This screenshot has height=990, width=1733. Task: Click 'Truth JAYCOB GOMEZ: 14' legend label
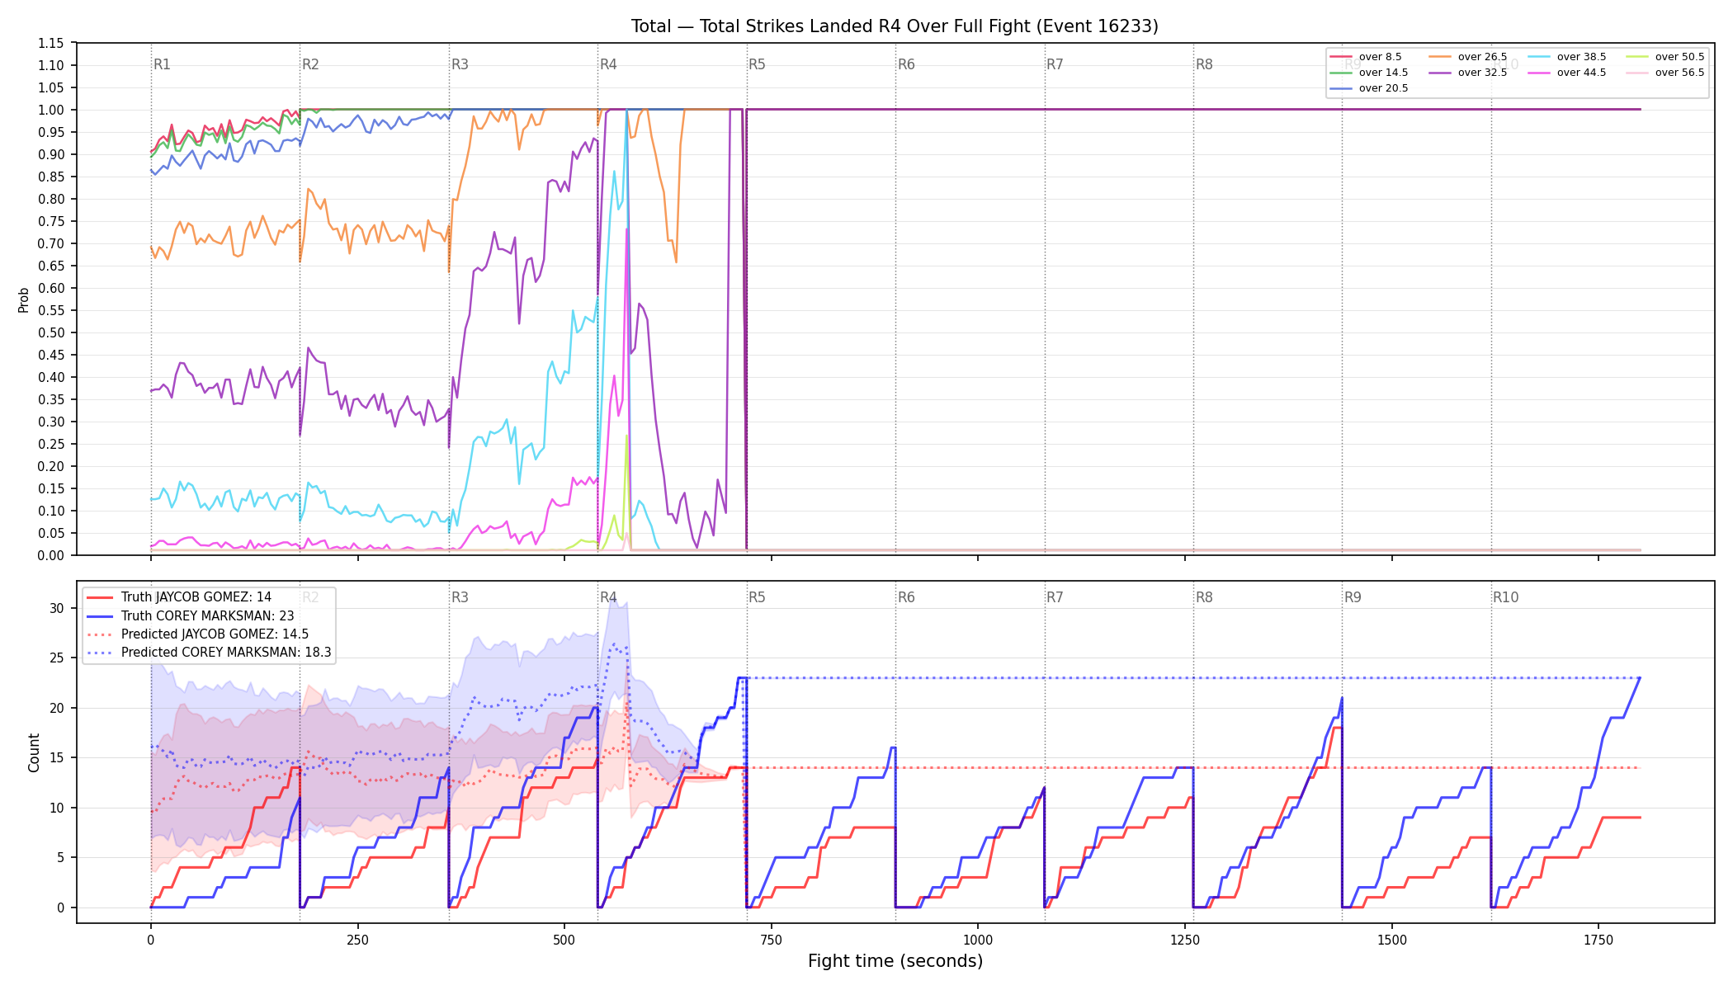pyautogui.click(x=196, y=597)
